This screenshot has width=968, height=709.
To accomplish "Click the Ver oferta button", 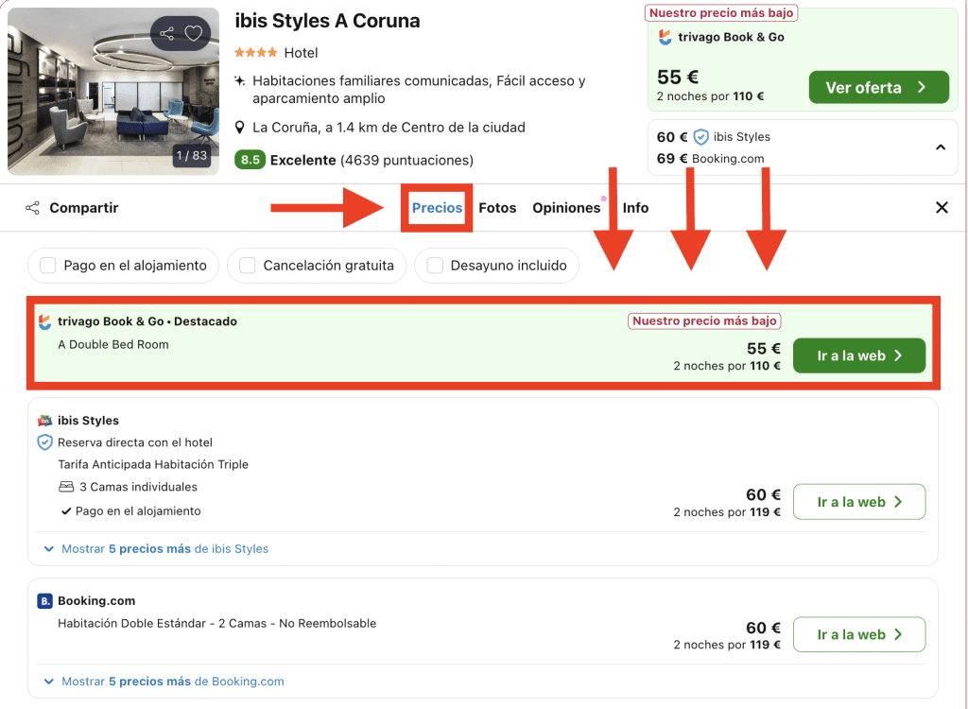I will (x=878, y=88).
